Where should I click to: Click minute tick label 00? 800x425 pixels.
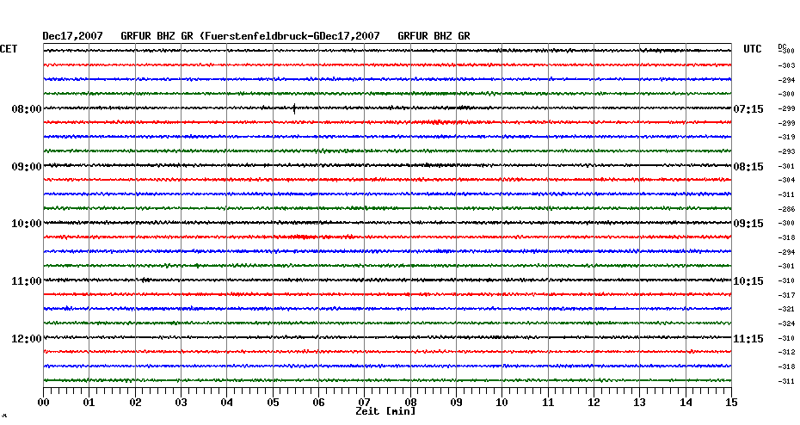click(x=43, y=403)
